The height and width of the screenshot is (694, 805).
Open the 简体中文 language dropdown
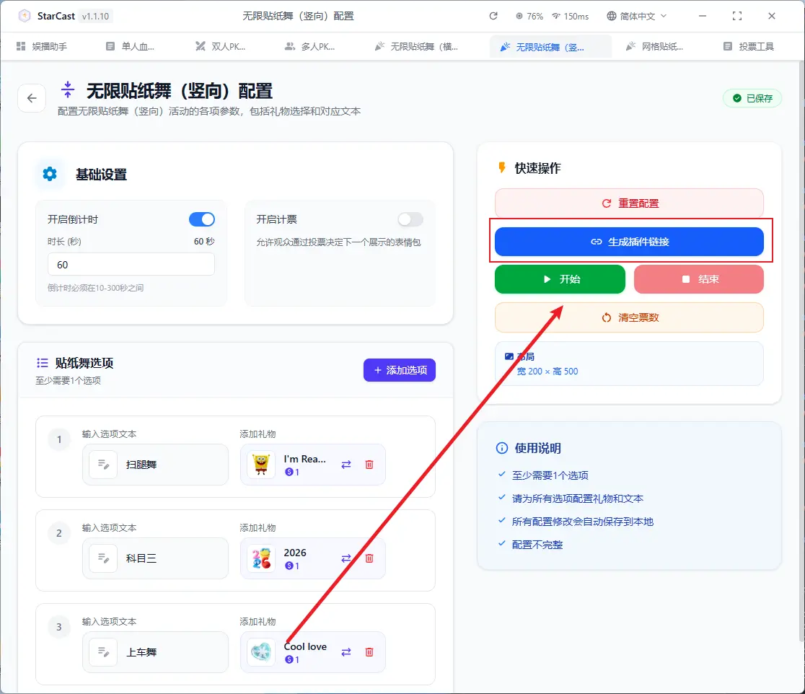637,16
